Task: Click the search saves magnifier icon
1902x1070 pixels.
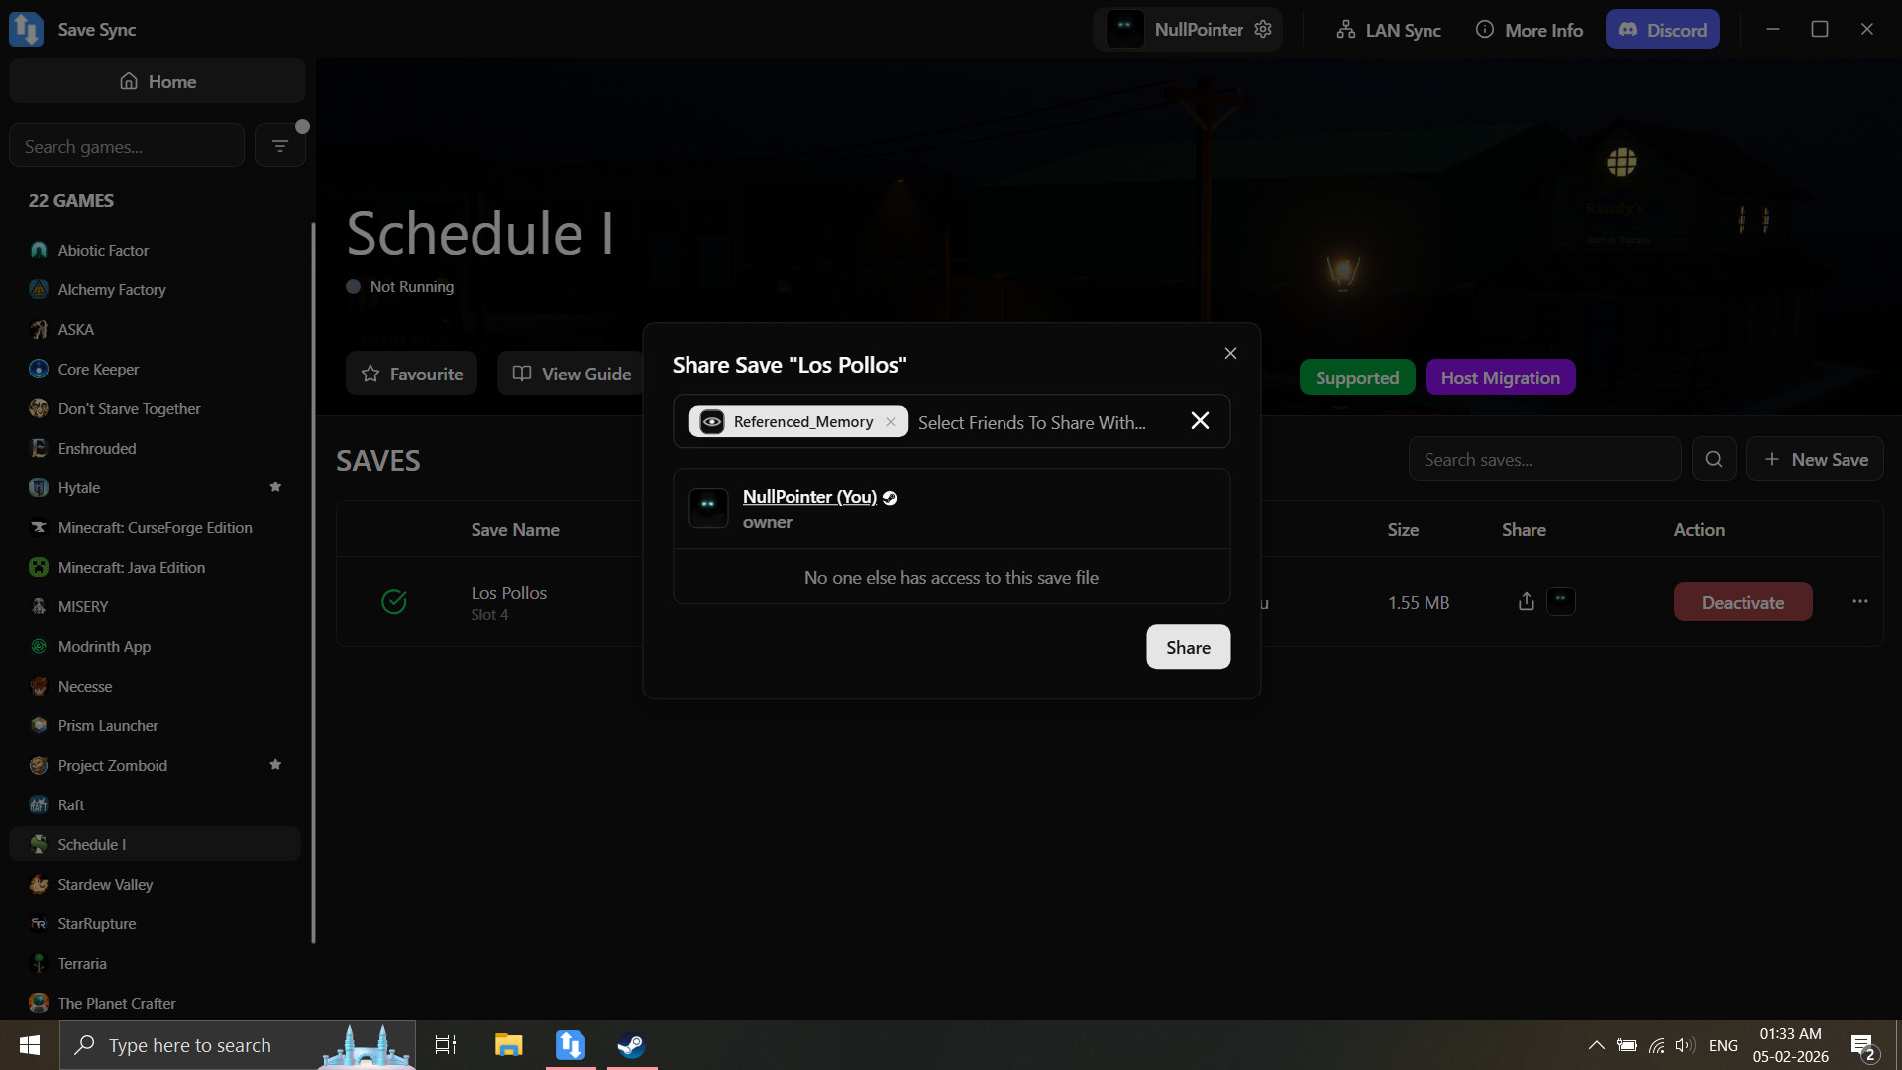Action: [x=1714, y=459]
